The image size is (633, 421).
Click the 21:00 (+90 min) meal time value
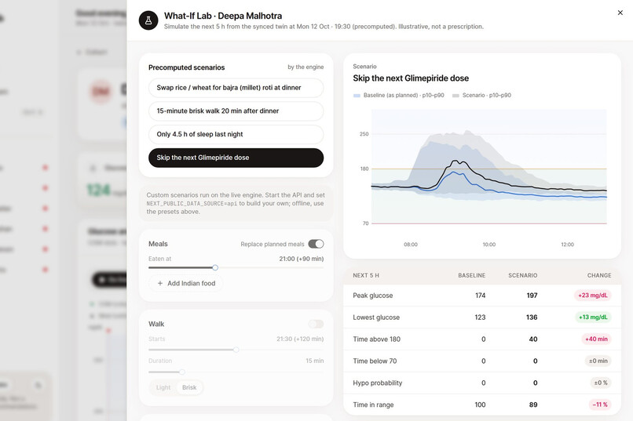301,259
